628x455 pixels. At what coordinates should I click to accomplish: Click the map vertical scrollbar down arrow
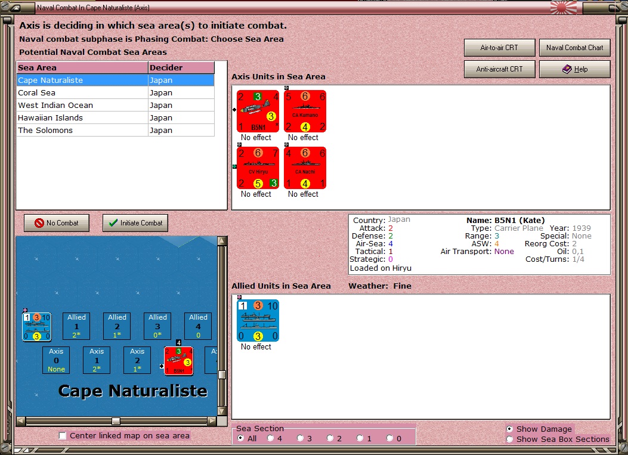[x=222, y=411]
